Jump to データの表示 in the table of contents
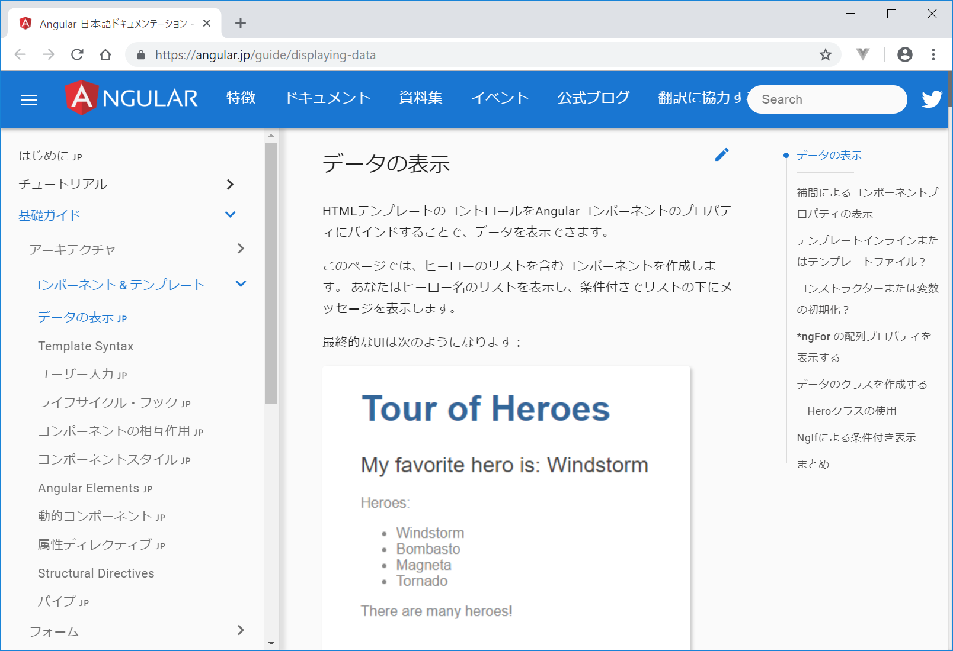 [x=829, y=155]
